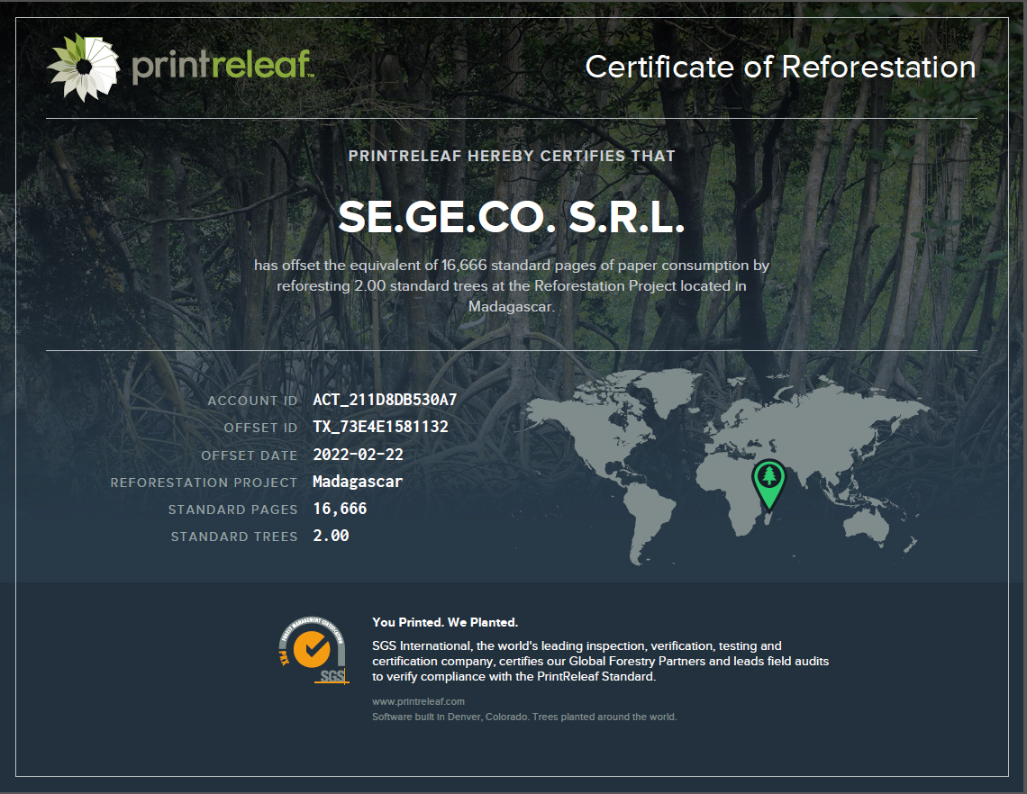Open the www.printreleaf.com link

tap(418, 701)
